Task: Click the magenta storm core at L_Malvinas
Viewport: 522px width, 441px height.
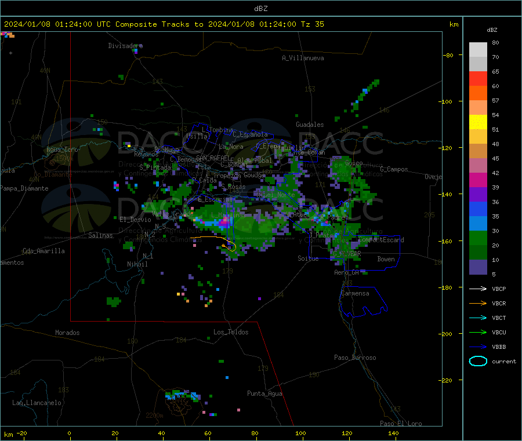Action: coord(225,222)
